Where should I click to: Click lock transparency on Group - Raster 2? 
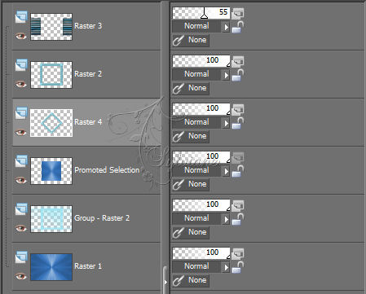[x=238, y=219]
